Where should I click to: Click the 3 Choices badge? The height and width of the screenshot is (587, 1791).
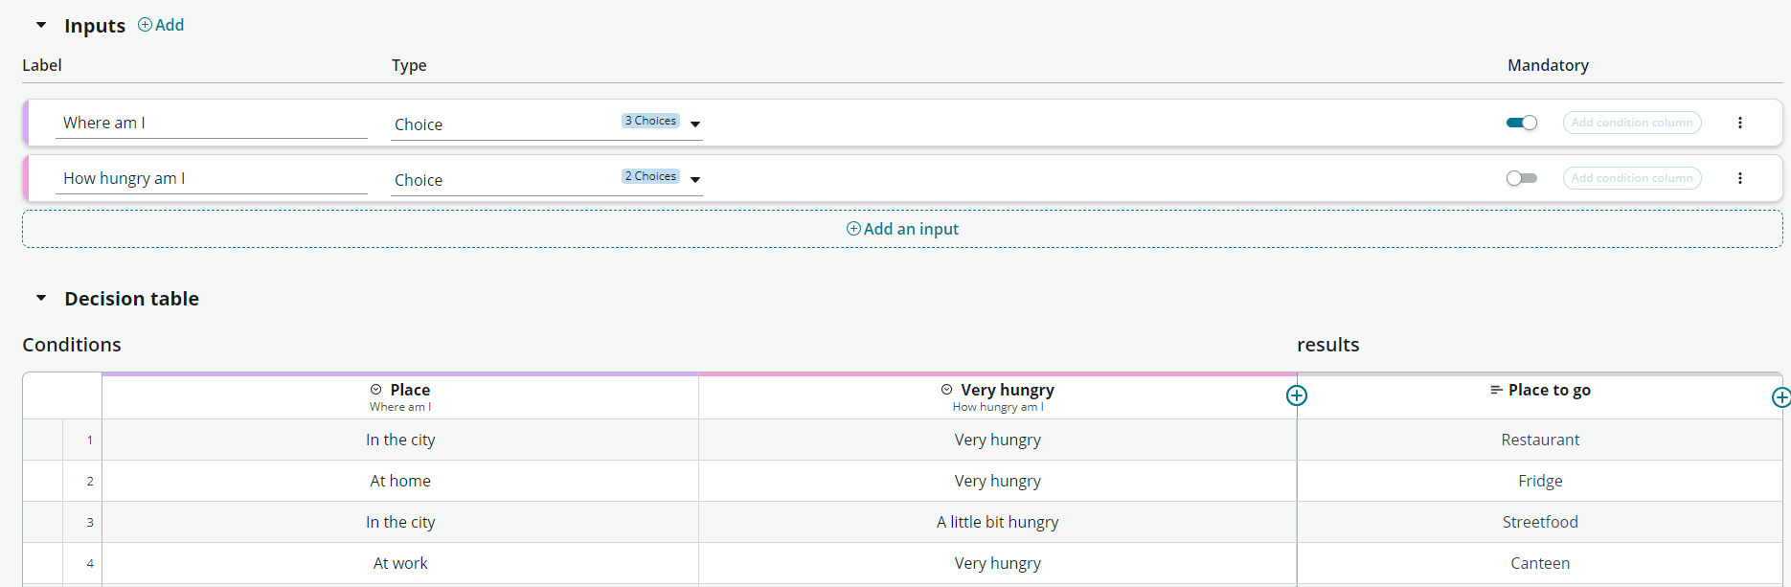click(650, 121)
